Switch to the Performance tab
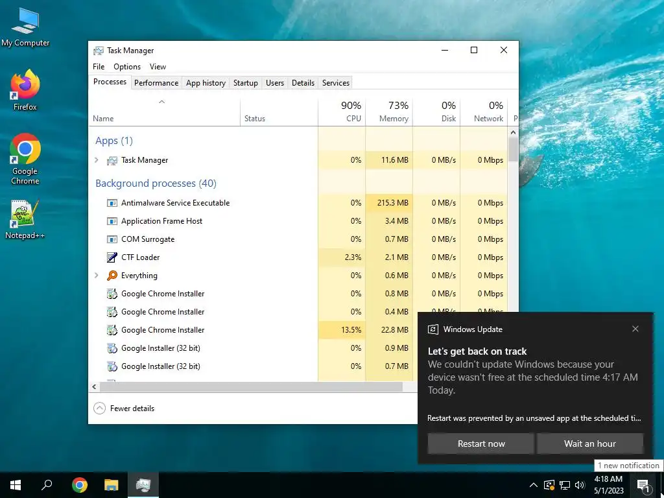 tap(156, 83)
